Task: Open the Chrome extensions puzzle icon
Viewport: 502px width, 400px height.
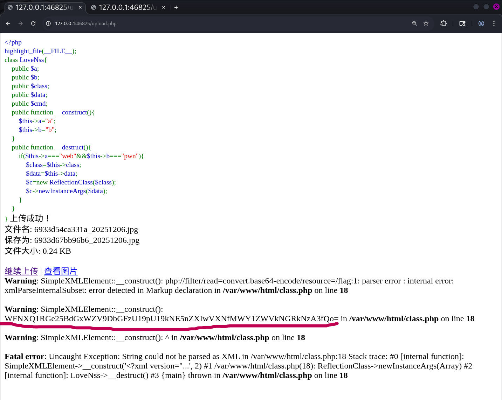Action: 443,23
